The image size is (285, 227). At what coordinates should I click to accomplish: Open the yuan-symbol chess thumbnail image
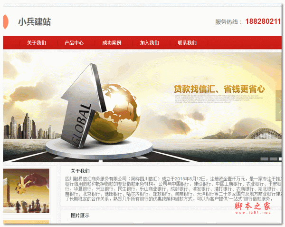tap(26, 190)
